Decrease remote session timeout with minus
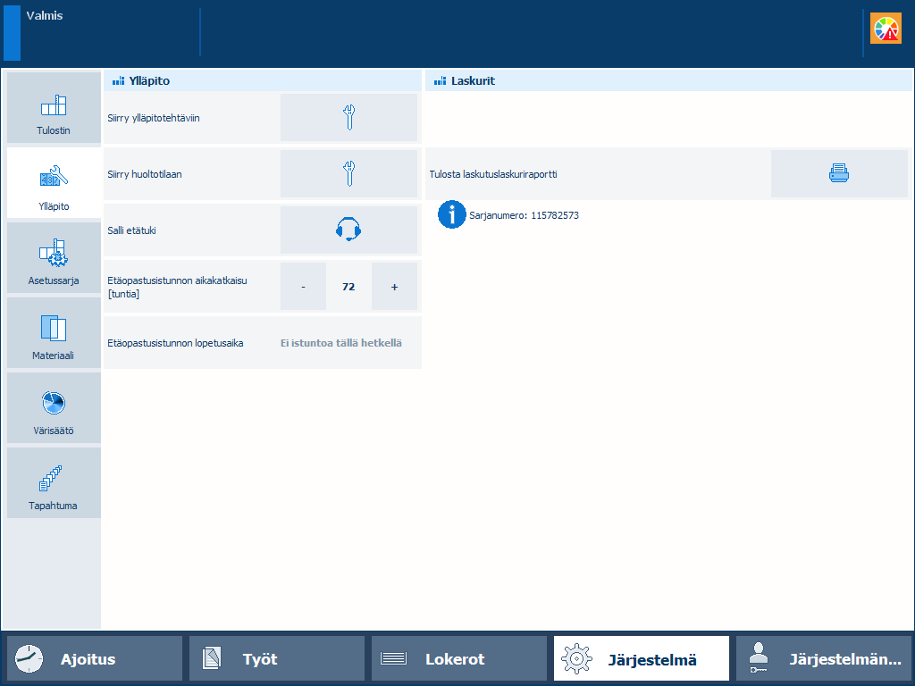 coord(304,287)
